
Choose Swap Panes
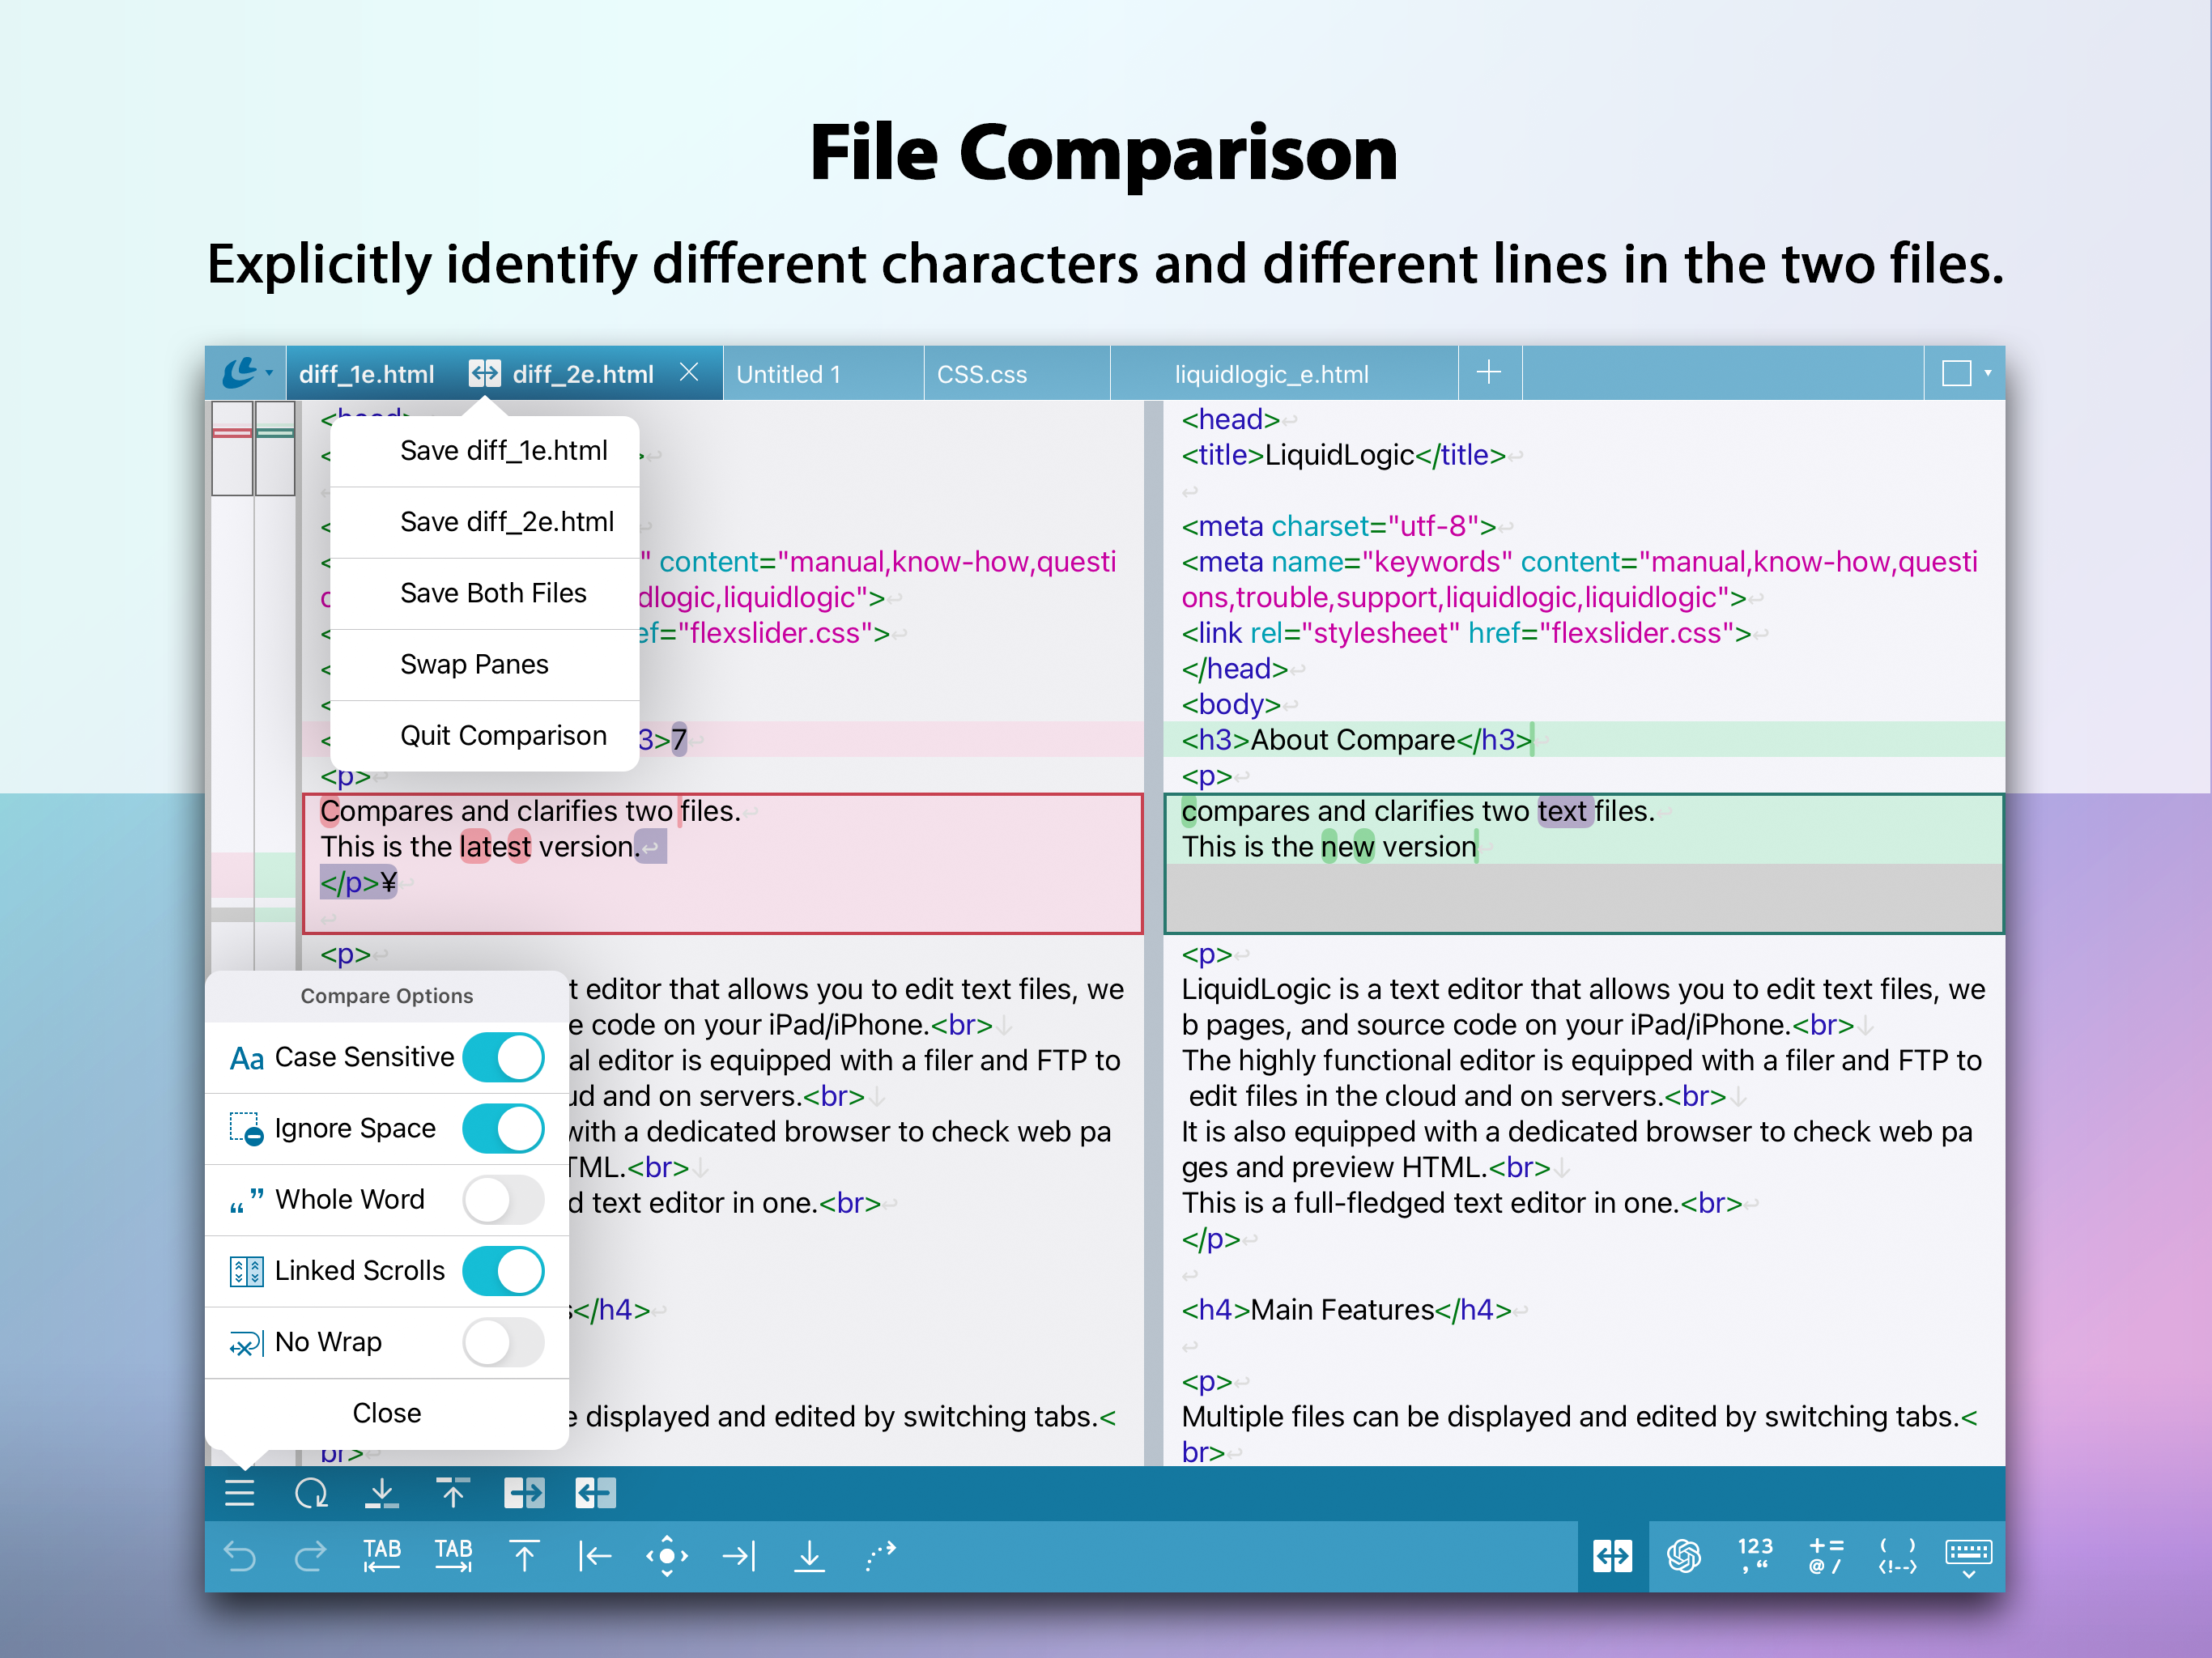[x=485, y=664]
